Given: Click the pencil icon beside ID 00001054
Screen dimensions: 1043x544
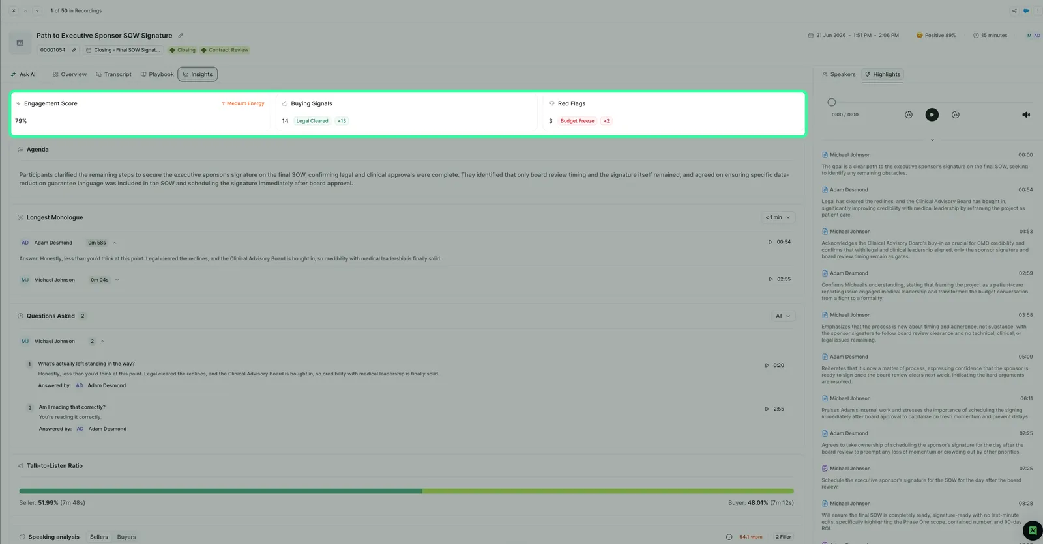Looking at the screenshot, I should [74, 50].
